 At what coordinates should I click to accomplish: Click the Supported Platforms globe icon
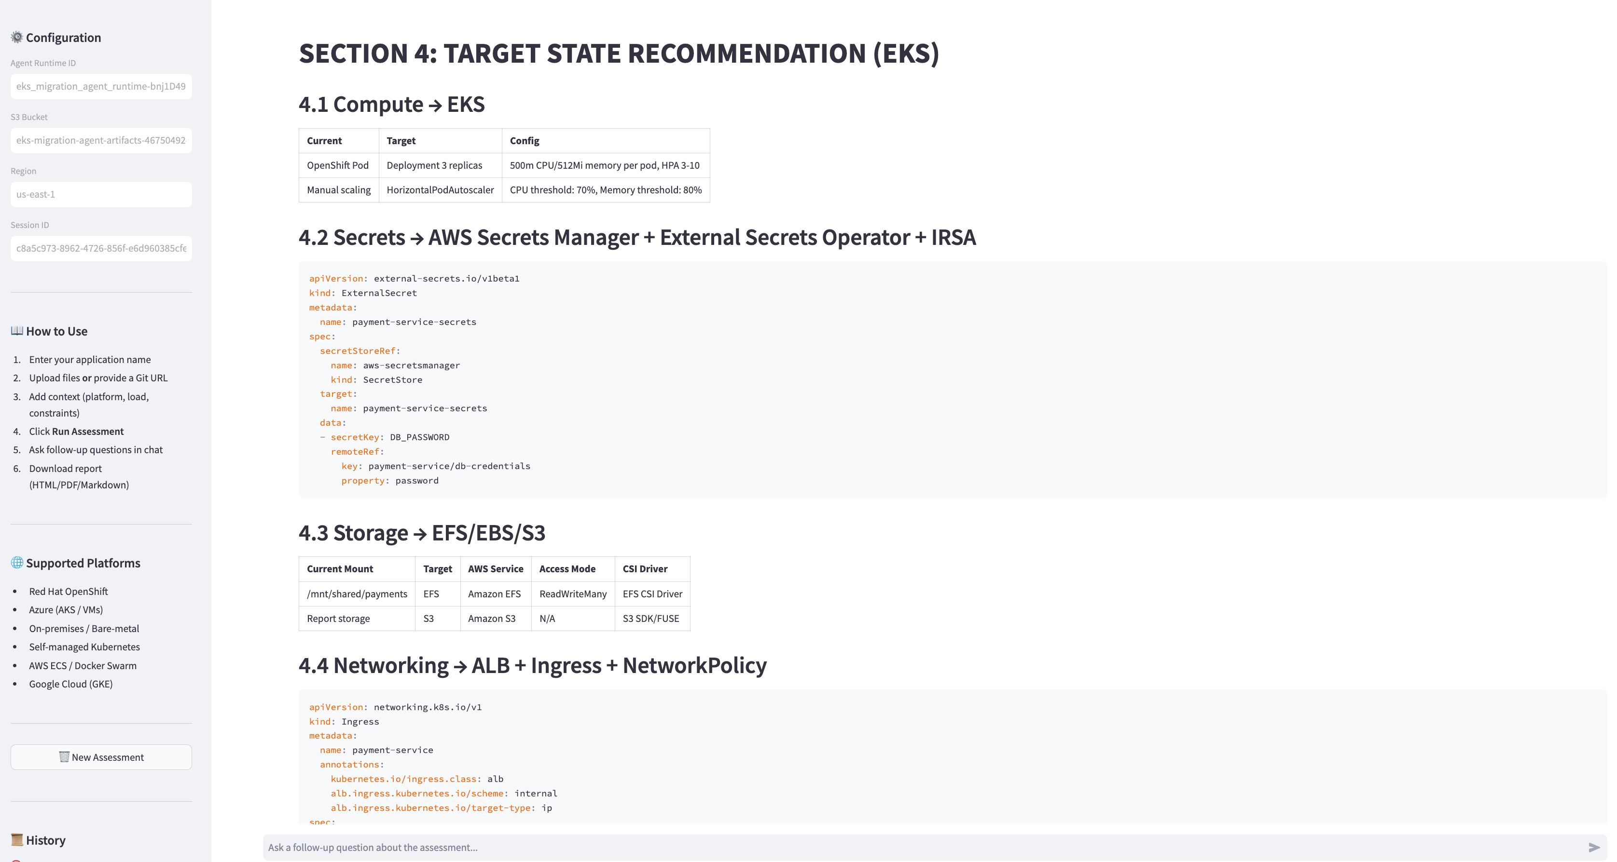[x=17, y=563]
